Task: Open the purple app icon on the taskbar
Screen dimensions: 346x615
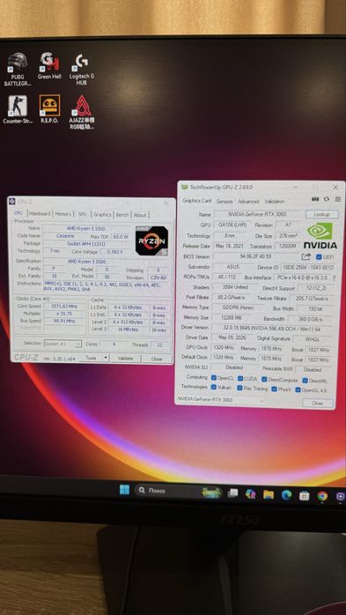Action: click(340, 497)
